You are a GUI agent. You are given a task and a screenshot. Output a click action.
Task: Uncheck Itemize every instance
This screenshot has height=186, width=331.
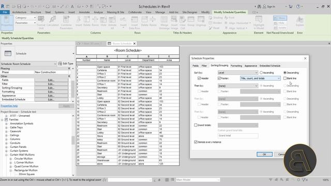[195, 142]
